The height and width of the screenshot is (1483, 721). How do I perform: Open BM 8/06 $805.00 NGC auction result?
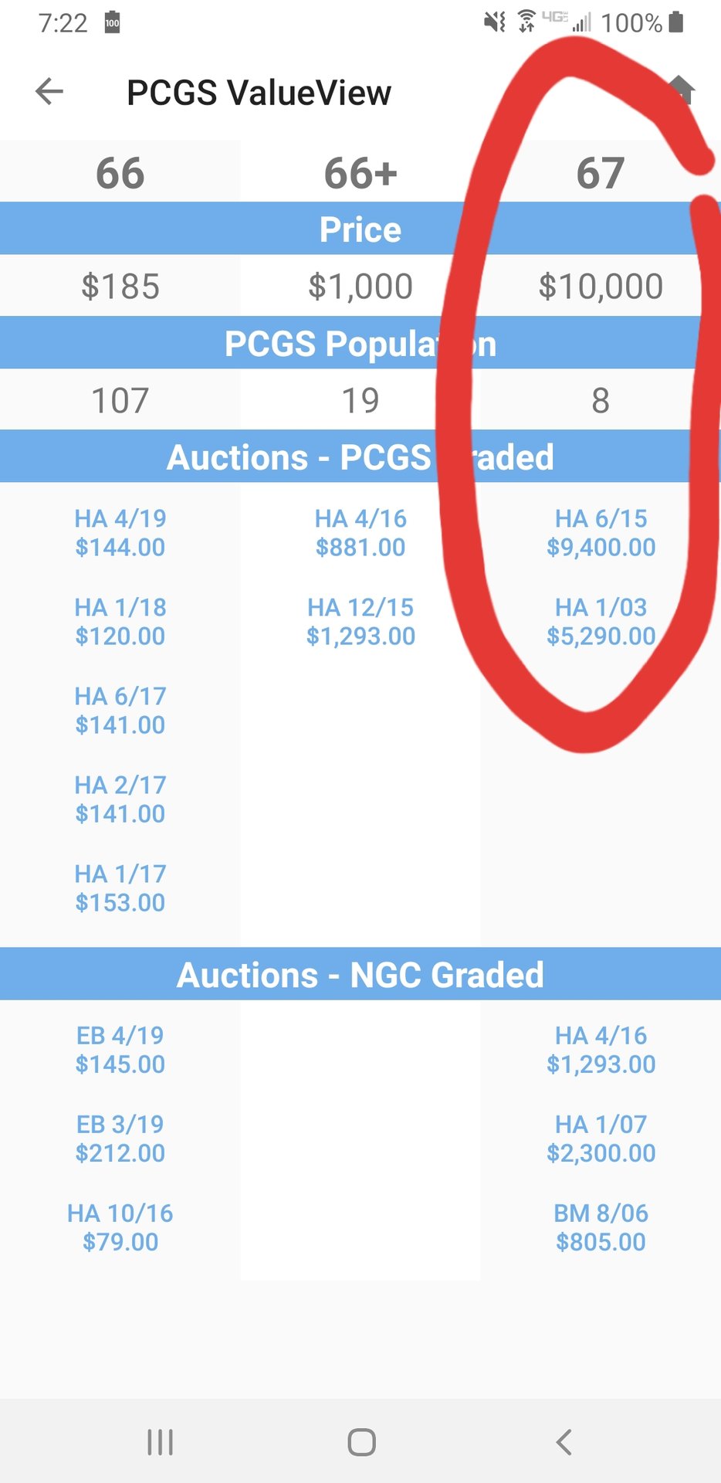pyautogui.click(x=601, y=1227)
